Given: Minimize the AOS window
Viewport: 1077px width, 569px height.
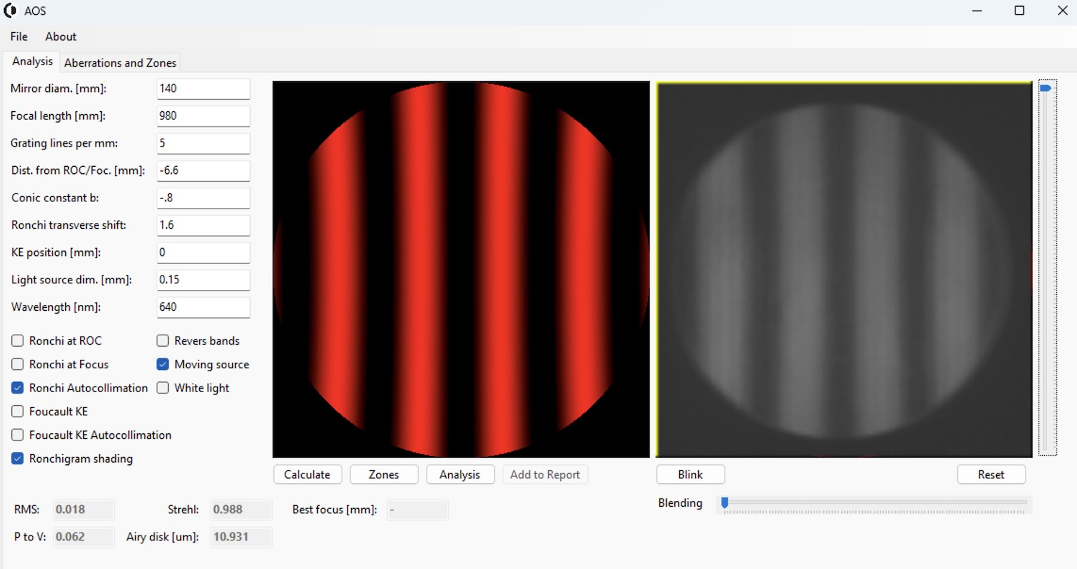Looking at the screenshot, I should point(977,11).
